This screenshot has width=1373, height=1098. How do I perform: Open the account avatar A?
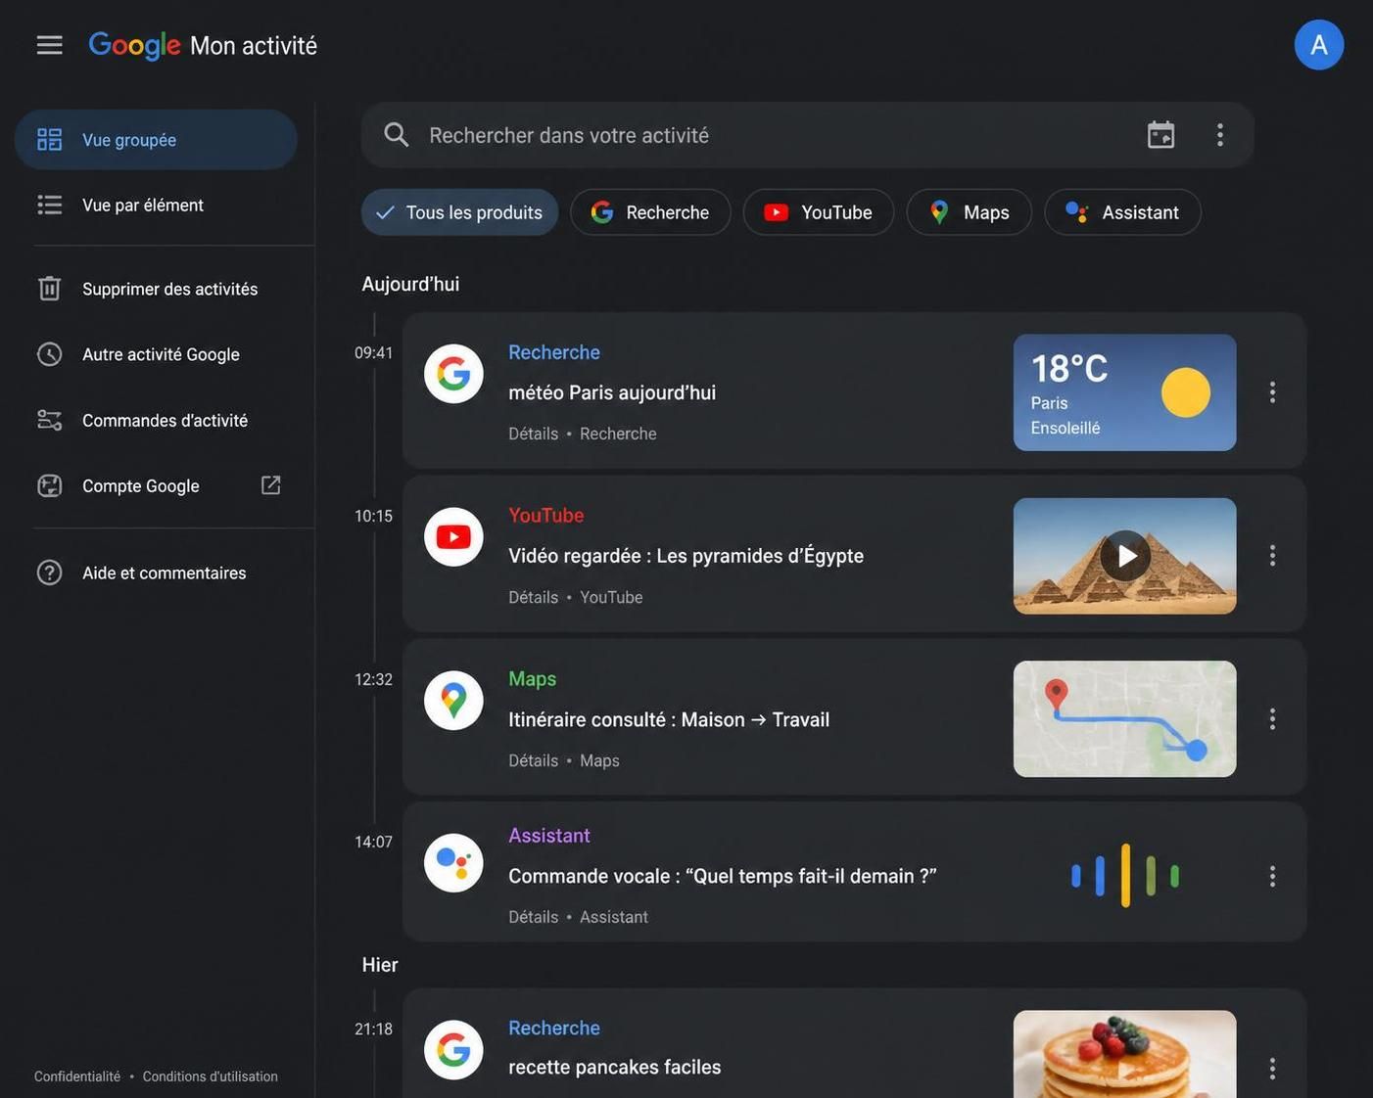tap(1318, 45)
